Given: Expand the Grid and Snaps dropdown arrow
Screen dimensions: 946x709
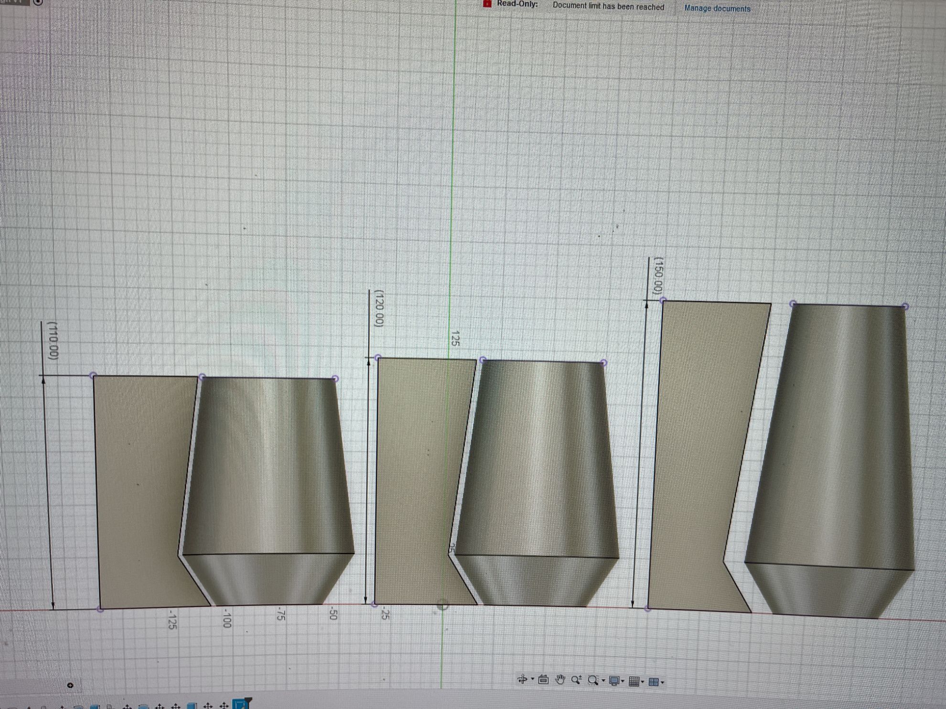Looking at the screenshot, I should [x=643, y=682].
